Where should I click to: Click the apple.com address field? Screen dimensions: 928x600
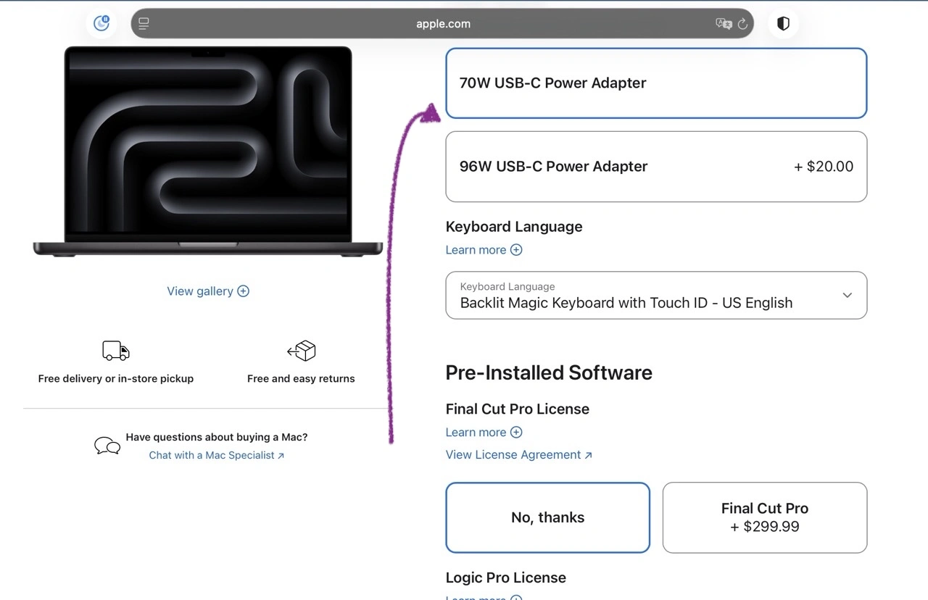pos(442,24)
